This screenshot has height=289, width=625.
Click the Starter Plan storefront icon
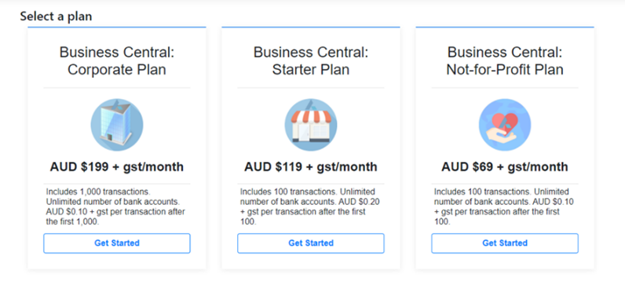pyautogui.click(x=311, y=125)
